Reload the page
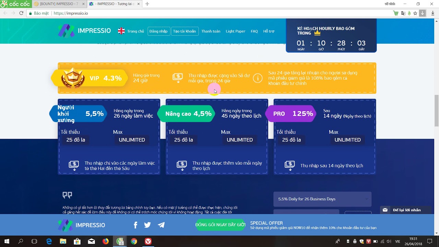This screenshot has width=439, height=247. click(x=21, y=13)
